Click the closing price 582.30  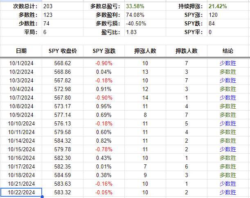tap(63, 158)
